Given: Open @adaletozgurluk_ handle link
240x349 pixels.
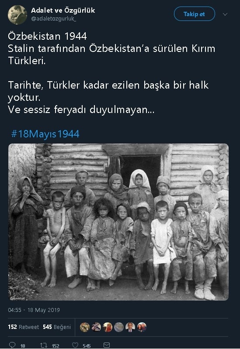Looking at the screenshot, I should point(53,19).
